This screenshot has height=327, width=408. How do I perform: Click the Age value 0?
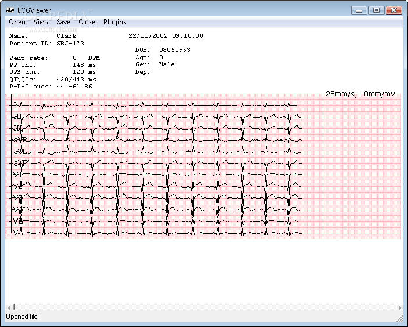[161, 57]
